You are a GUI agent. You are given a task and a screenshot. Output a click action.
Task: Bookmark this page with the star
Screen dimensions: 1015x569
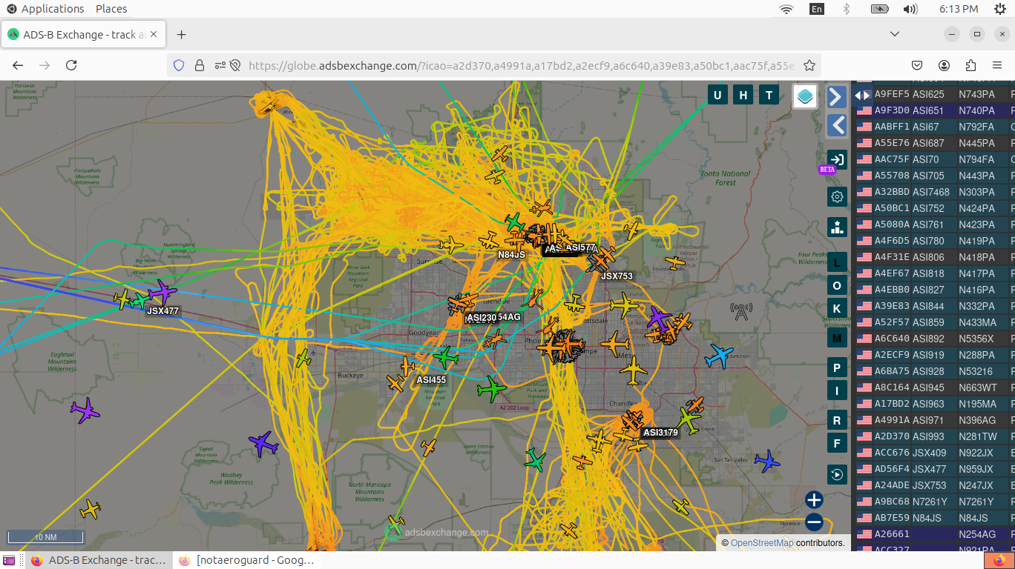809,65
